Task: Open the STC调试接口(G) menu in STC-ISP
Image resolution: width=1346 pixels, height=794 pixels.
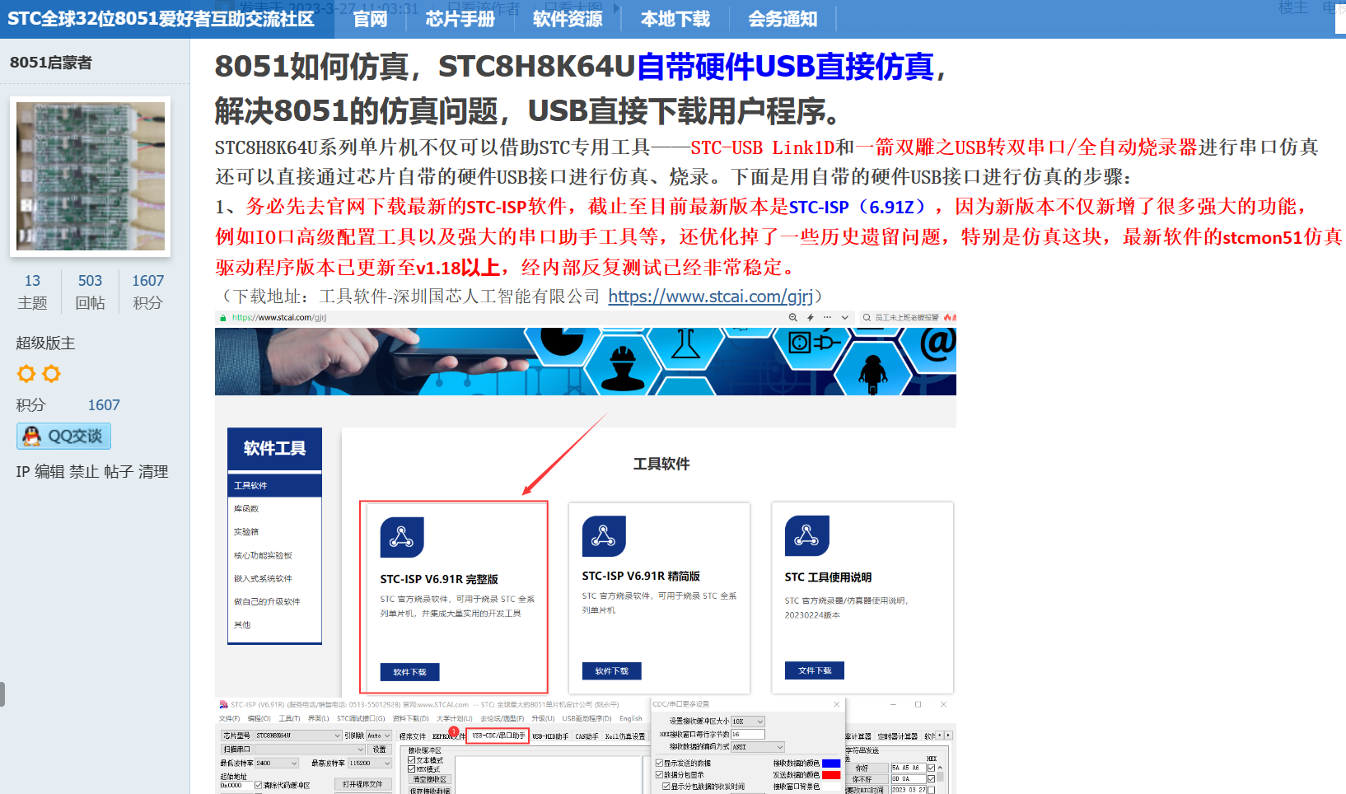Action: (x=361, y=718)
